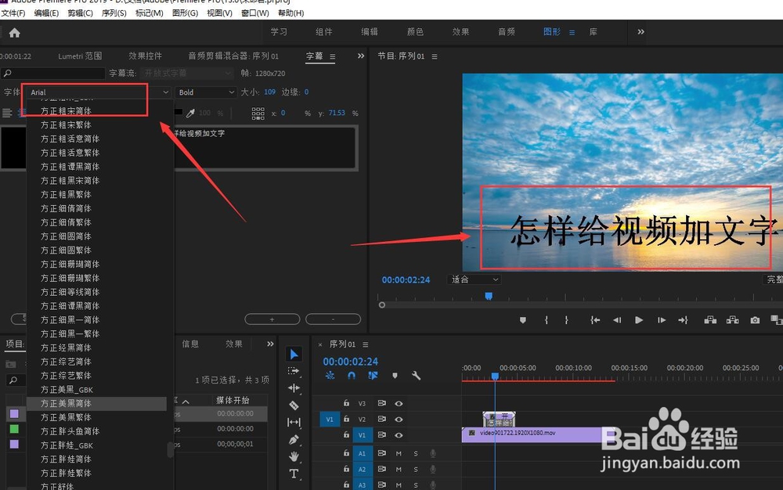
Task: Export a frame using the camera icon
Action: click(754, 319)
